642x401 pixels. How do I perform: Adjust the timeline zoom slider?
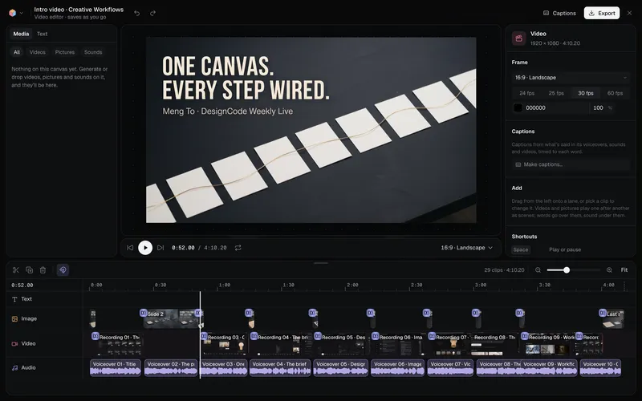point(573,270)
